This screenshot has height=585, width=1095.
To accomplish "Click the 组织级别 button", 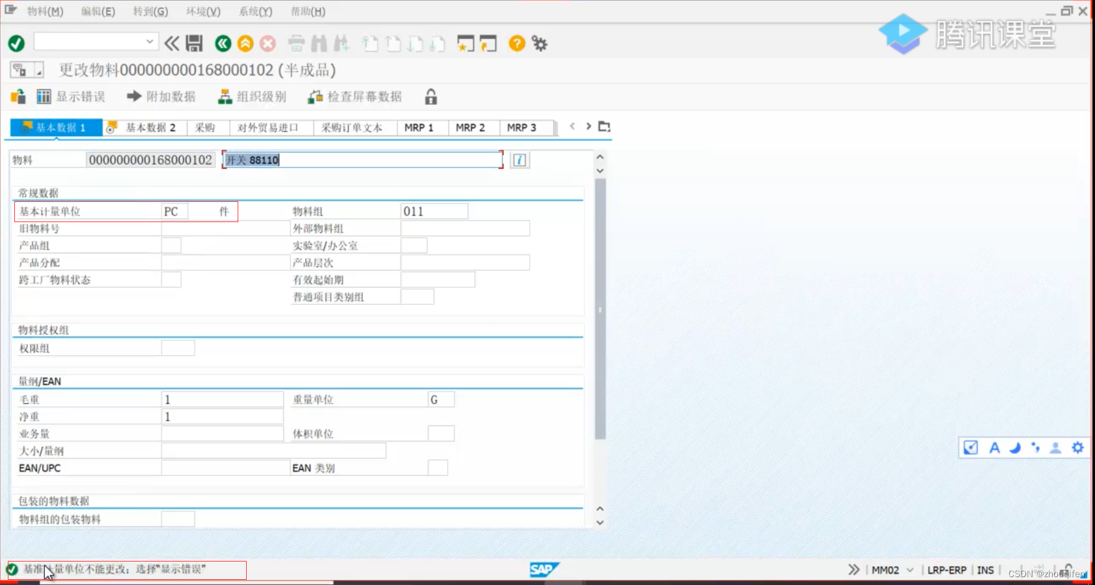I will [x=252, y=96].
